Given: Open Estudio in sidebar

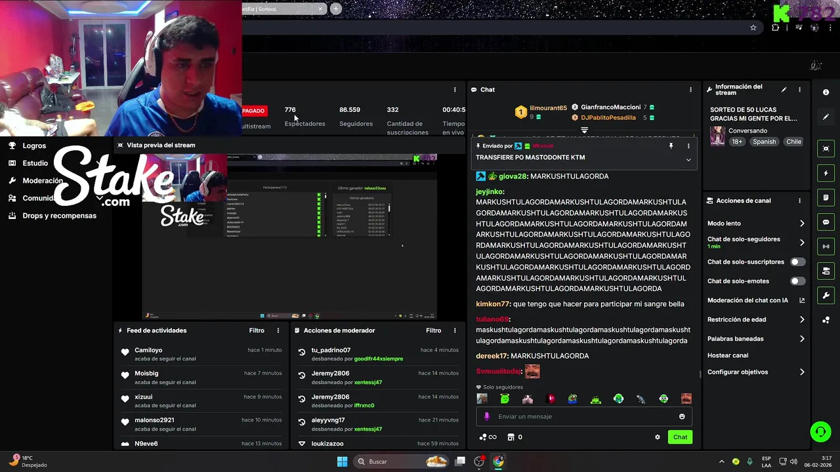Looking at the screenshot, I should tap(35, 163).
